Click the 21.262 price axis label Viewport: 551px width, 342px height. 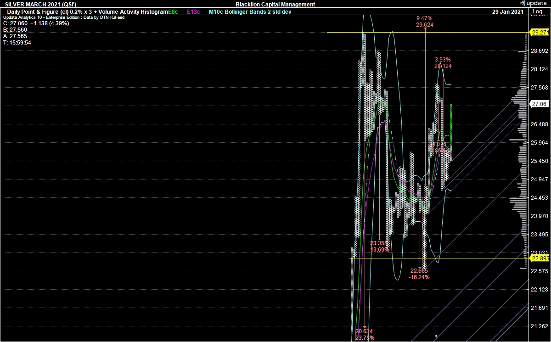(540, 326)
